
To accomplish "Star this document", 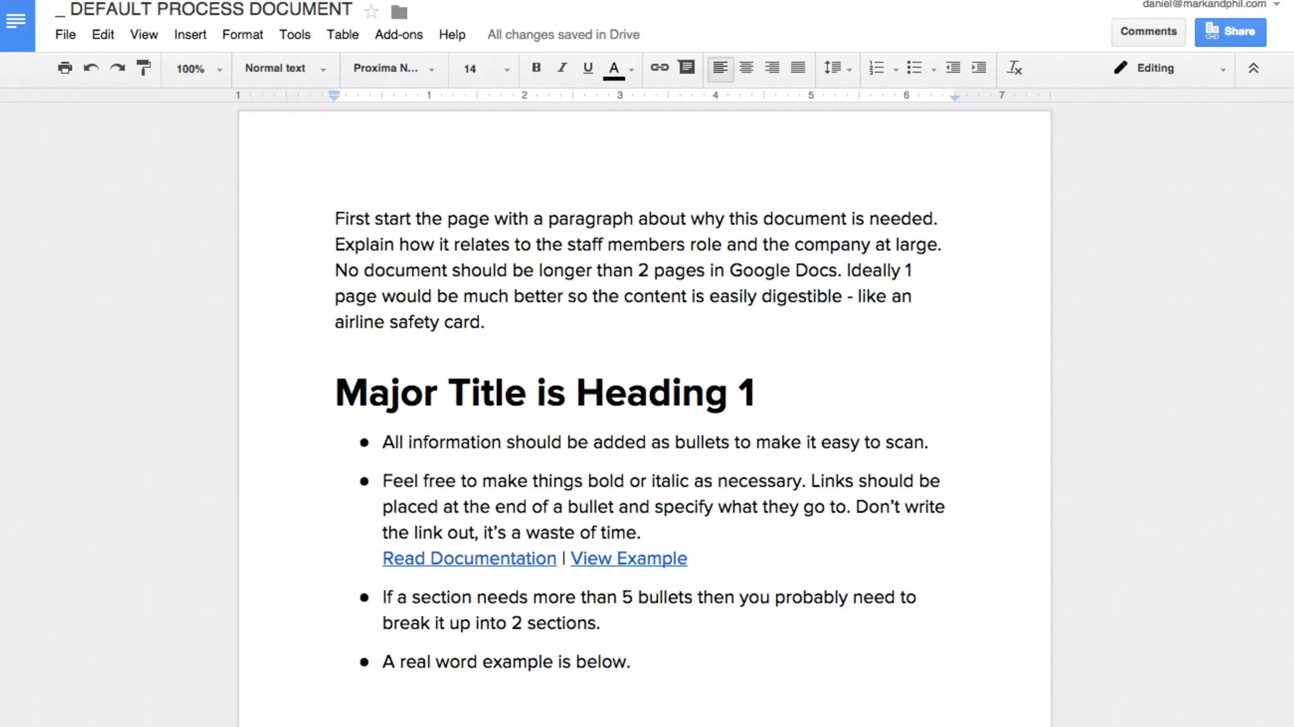I will (x=372, y=11).
